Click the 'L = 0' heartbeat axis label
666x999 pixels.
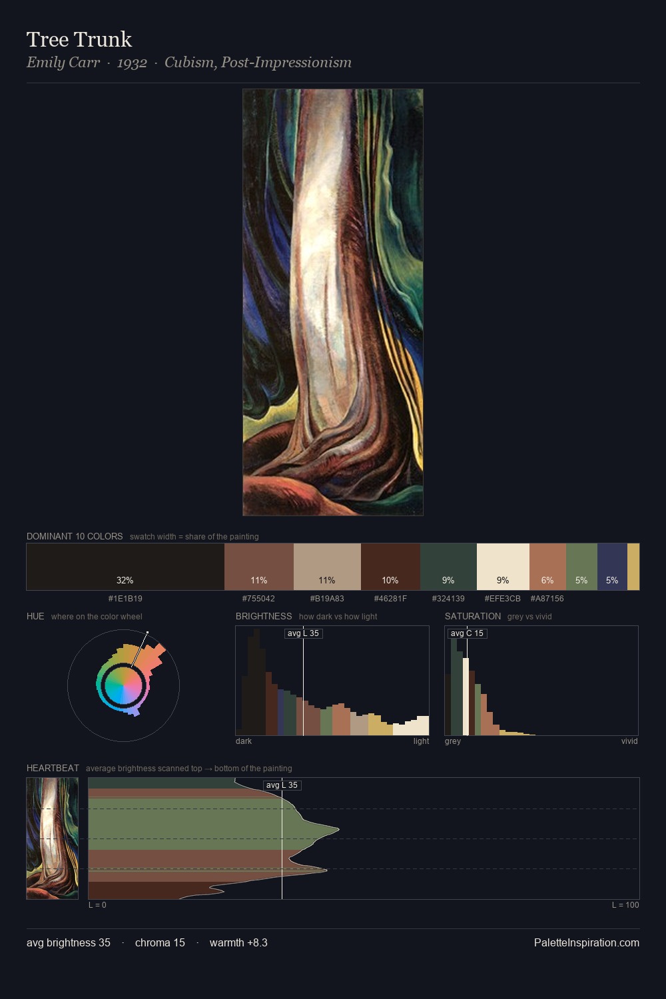(97, 905)
